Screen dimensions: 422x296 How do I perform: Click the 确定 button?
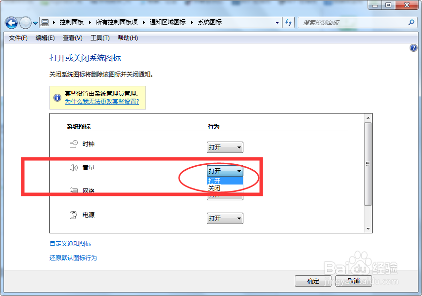coord(313,281)
